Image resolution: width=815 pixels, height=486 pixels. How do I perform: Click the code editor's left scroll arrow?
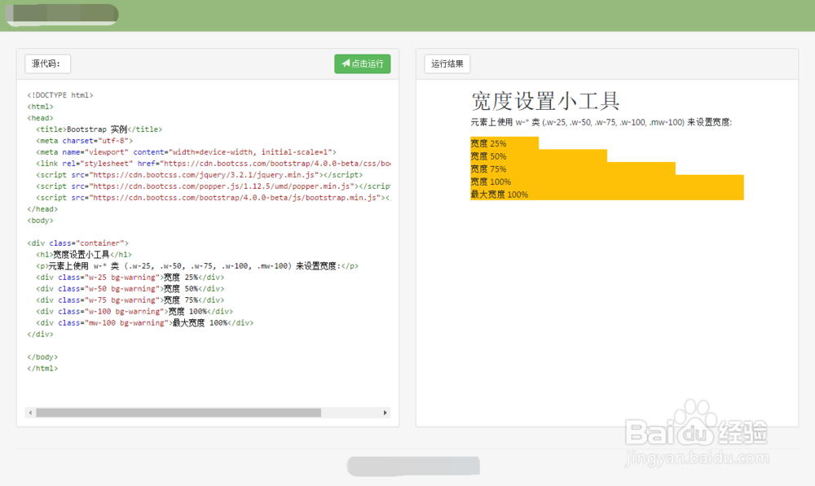30,413
